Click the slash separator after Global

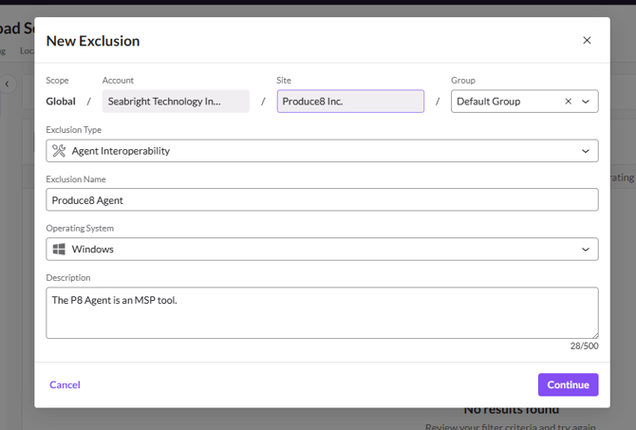click(x=89, y=102)
